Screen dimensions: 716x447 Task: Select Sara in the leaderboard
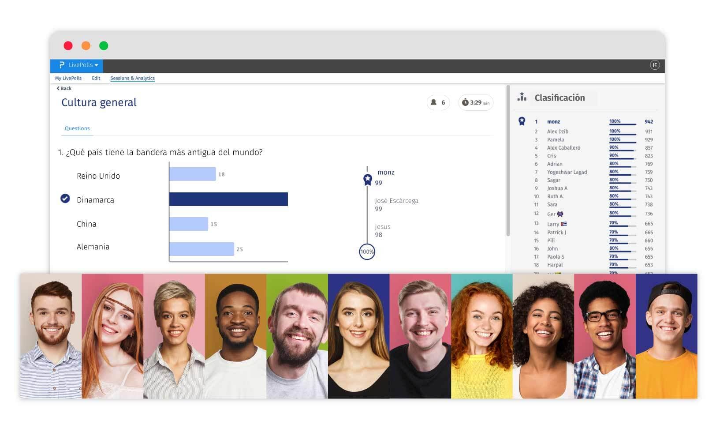click(x=552, y=205)
